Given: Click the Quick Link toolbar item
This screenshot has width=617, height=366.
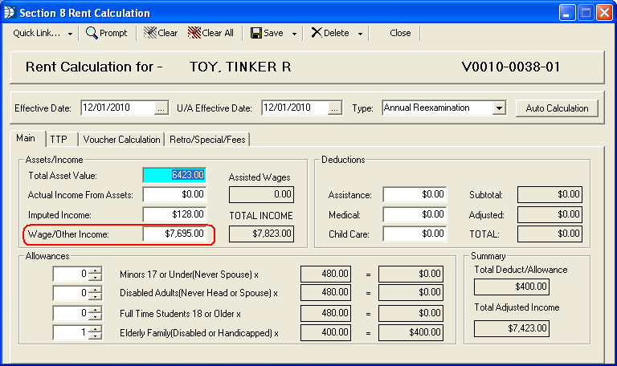Looking at the screenshot, I should point(37,33).
